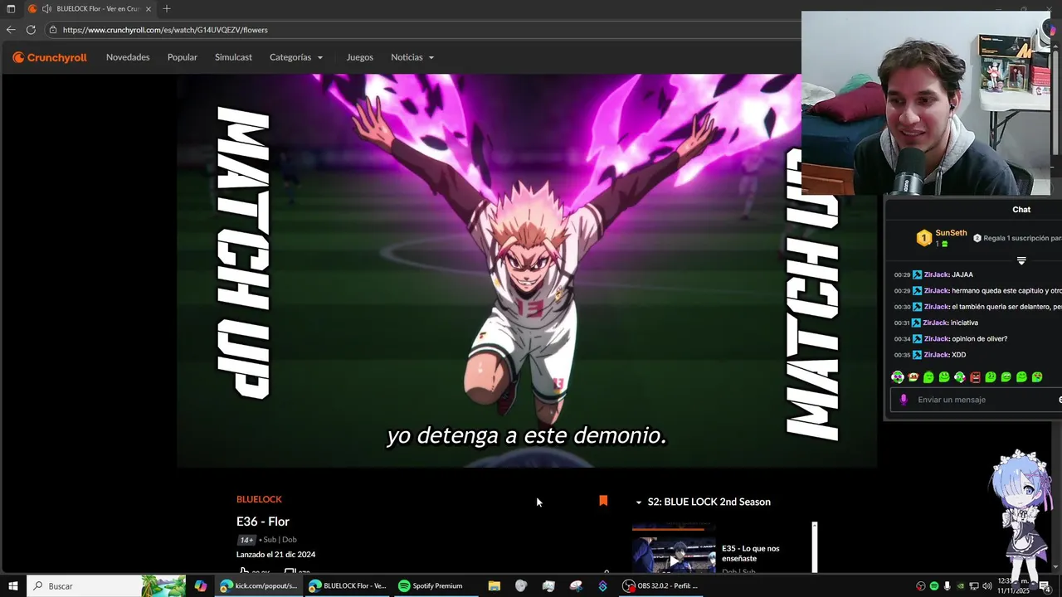
Task: Click the Lanzado el 21 dic 2024 text
Action: click(275, 555)
